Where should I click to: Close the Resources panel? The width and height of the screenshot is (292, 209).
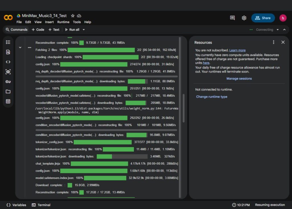[283, 42]
